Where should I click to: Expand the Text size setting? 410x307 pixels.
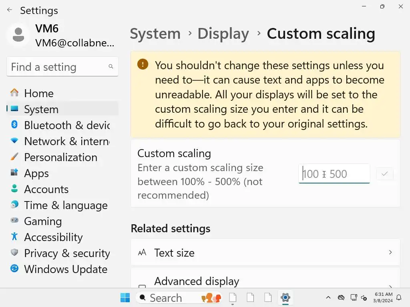[x=265, y=252]
